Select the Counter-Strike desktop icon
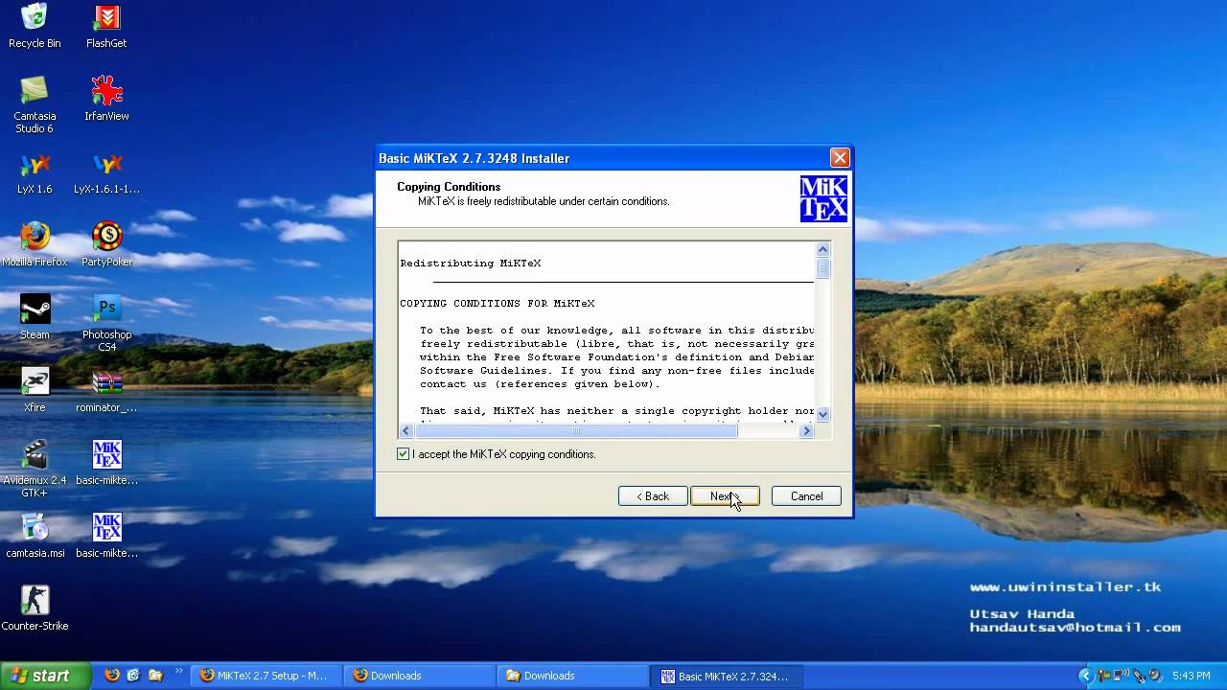The height and width of the screenshot is (690, 1227). [x=35, y=609]
